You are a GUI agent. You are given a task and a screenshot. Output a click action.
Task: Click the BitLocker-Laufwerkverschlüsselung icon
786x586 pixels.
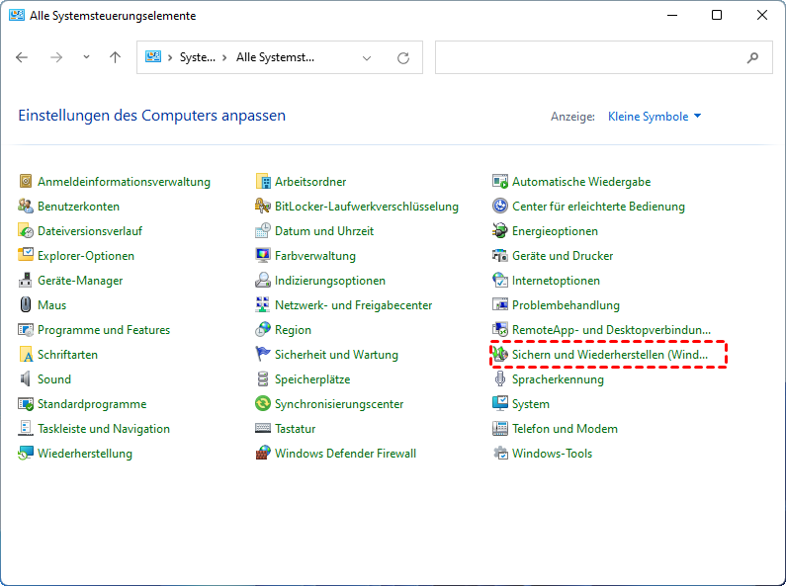[263, 207]
